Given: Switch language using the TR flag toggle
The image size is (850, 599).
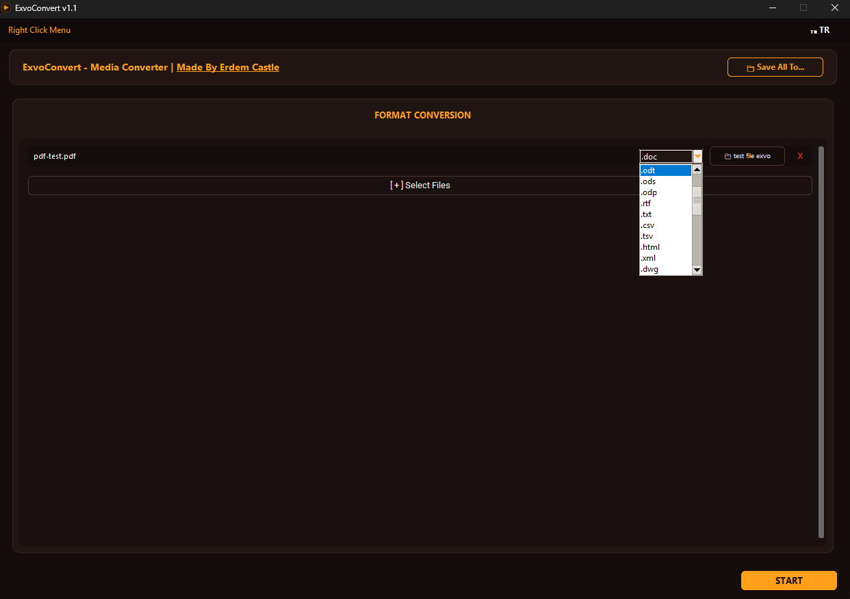Looking at the screenshot, I should point(820,30).
